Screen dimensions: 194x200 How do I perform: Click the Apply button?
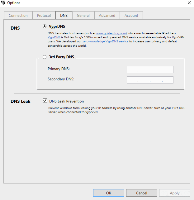click(175, 193)
